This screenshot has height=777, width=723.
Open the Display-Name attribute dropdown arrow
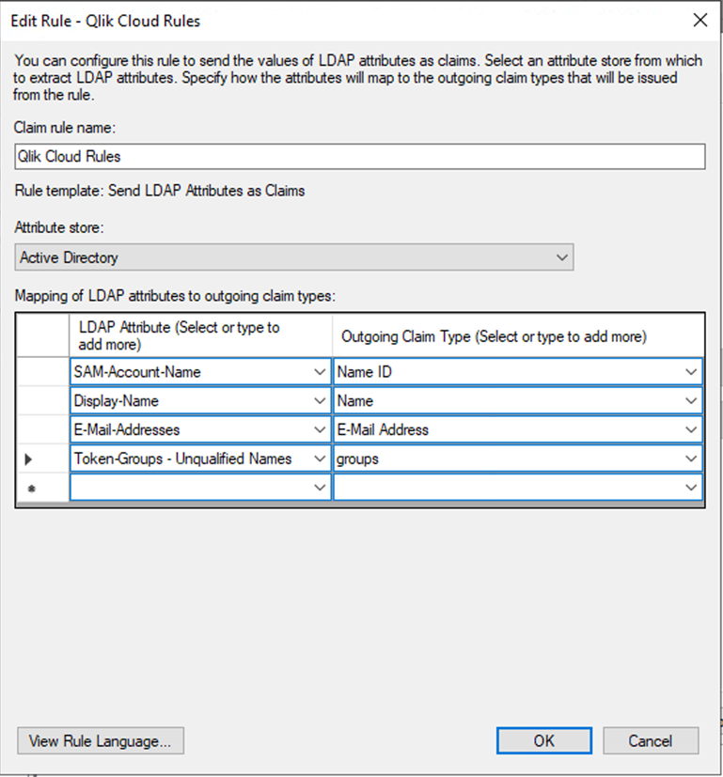tap(319, 401)
